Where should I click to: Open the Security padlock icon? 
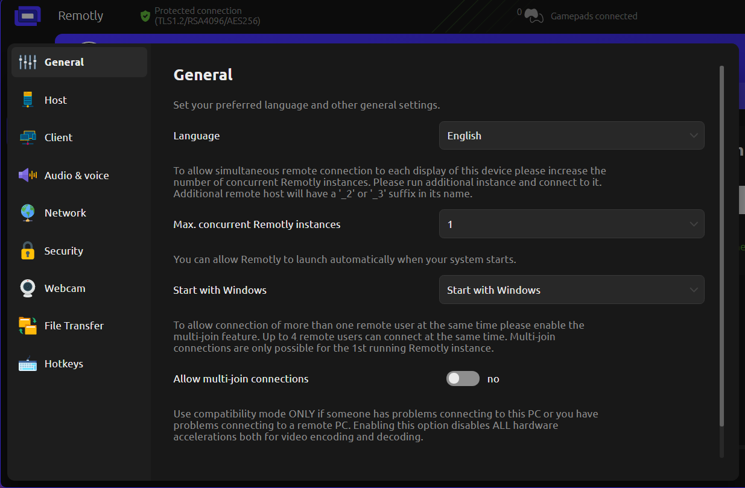click(x=28, y=251)
